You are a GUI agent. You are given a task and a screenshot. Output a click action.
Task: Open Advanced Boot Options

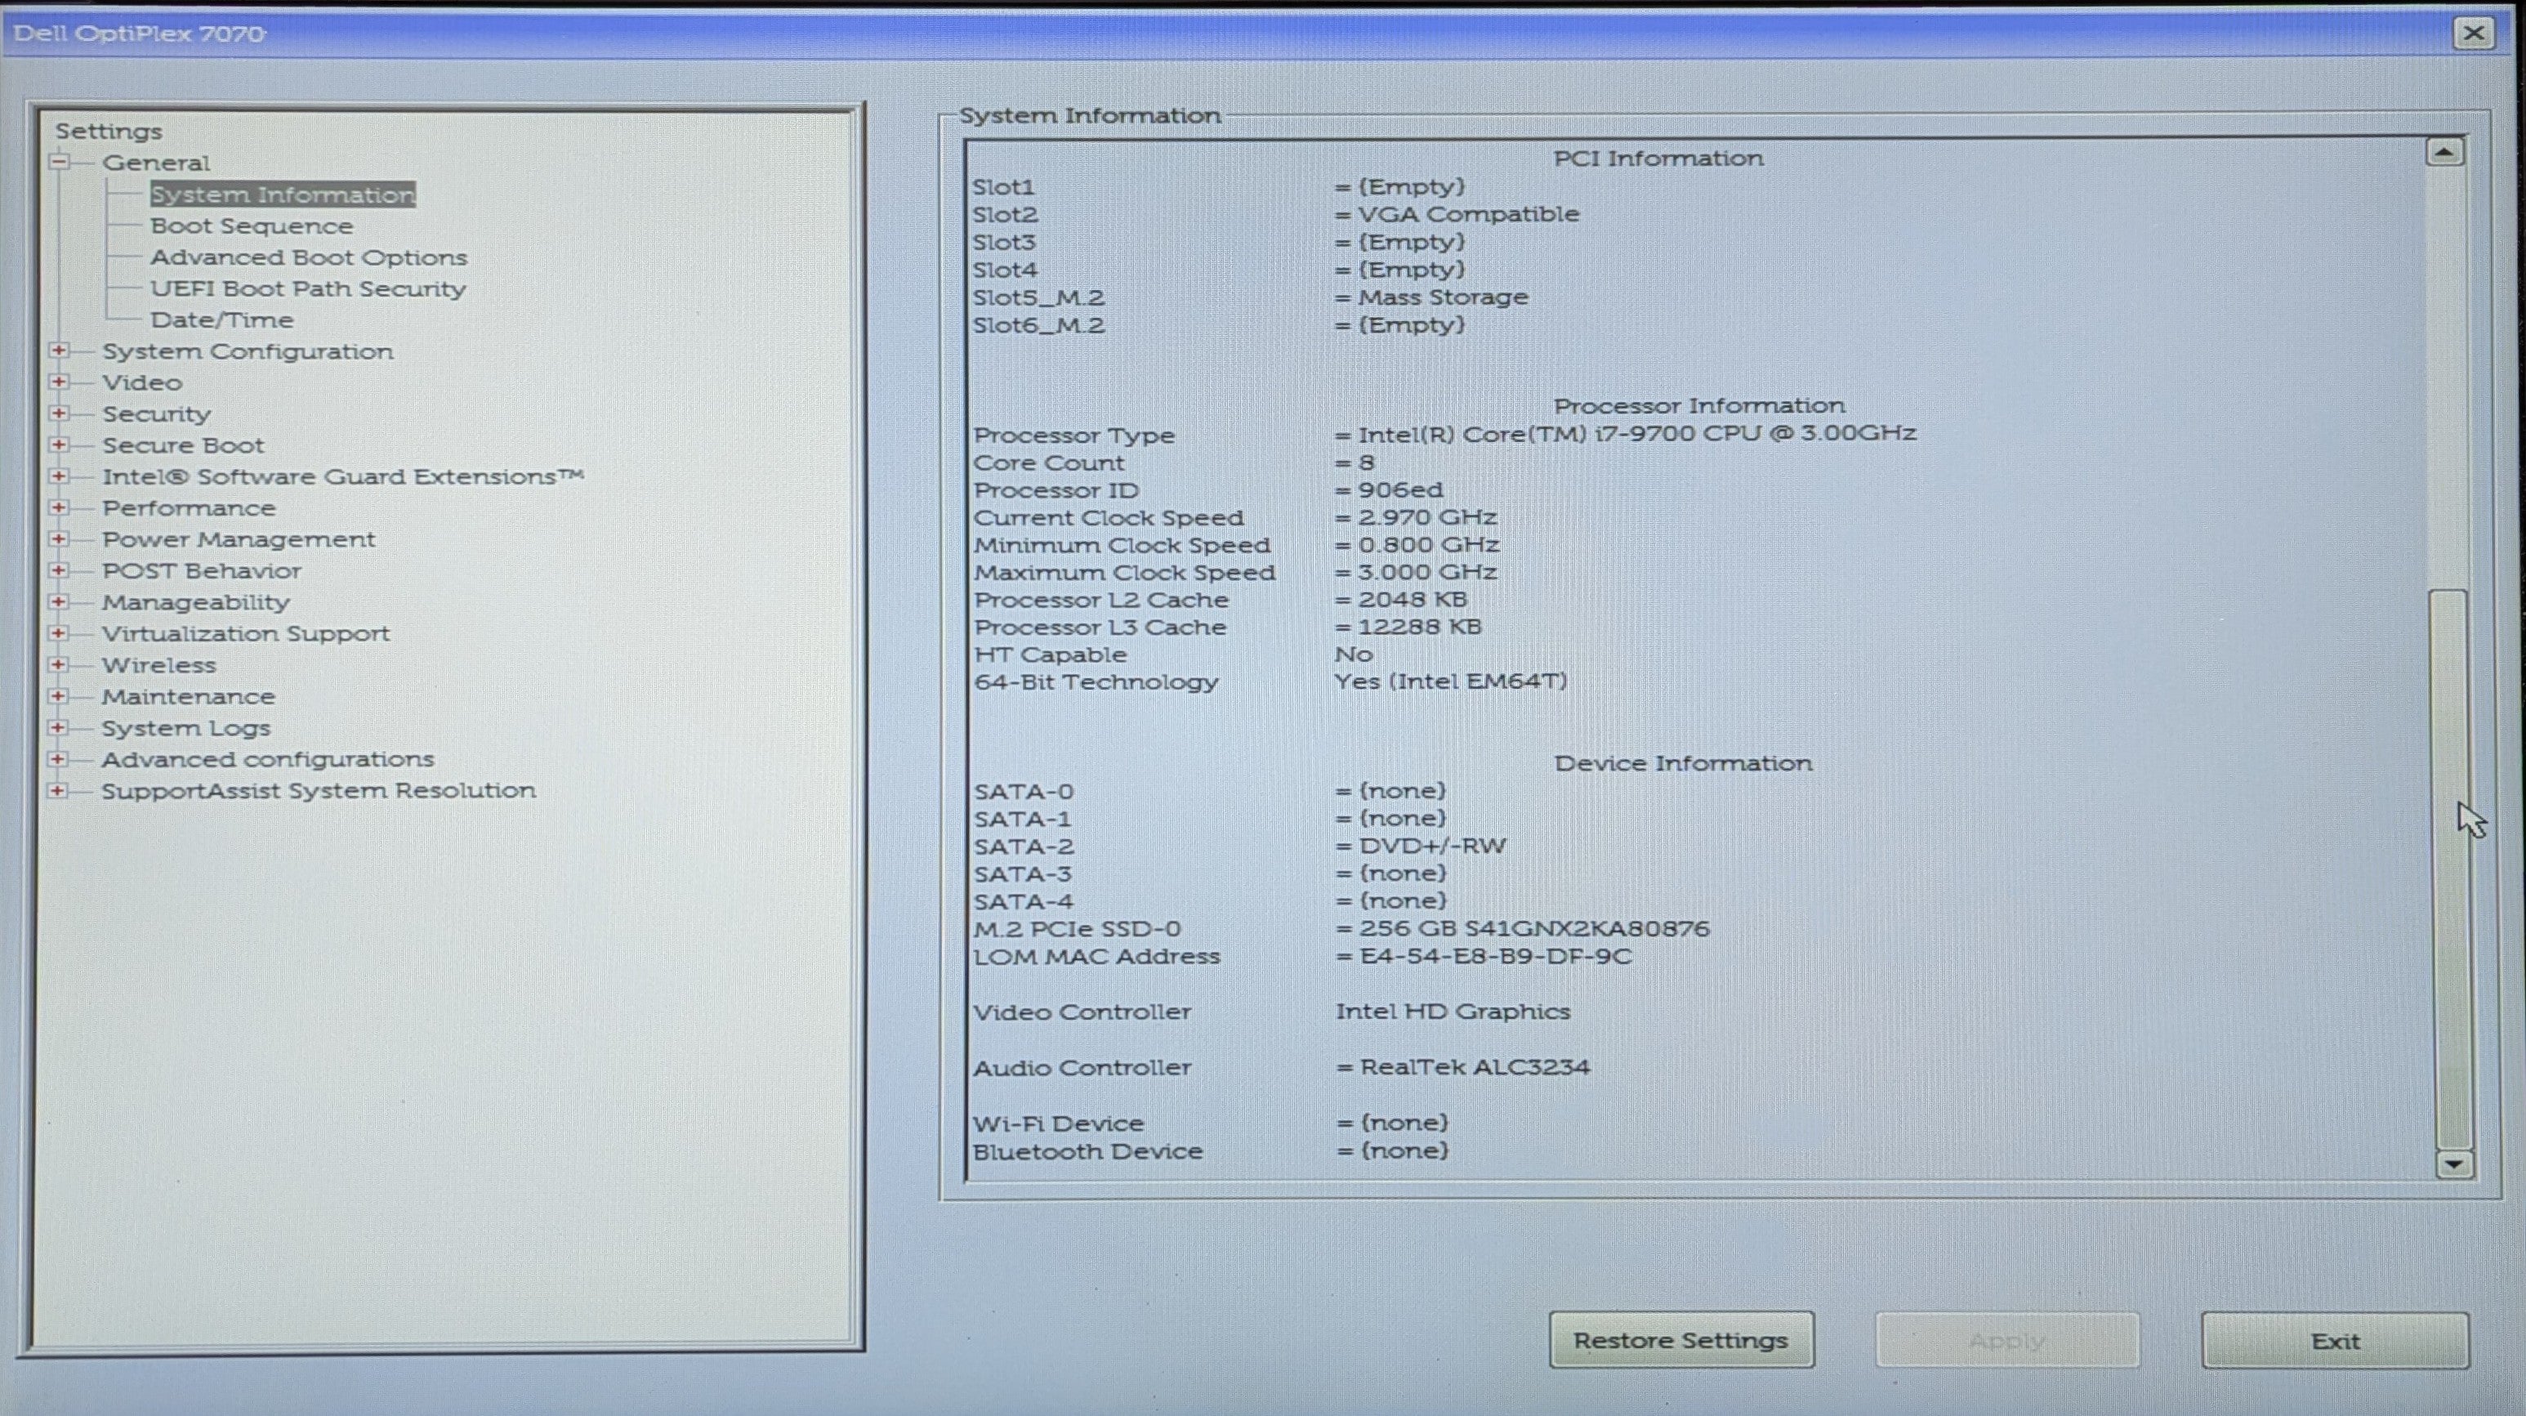tap(308, 257)
